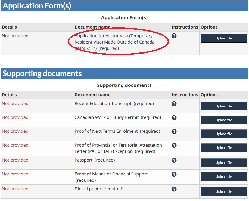Image resolution: width=249 pixels, height=201 pixels.
Task: Open help icon for Canadian Work or Study Permit
Action: click(x=174, y=118)
